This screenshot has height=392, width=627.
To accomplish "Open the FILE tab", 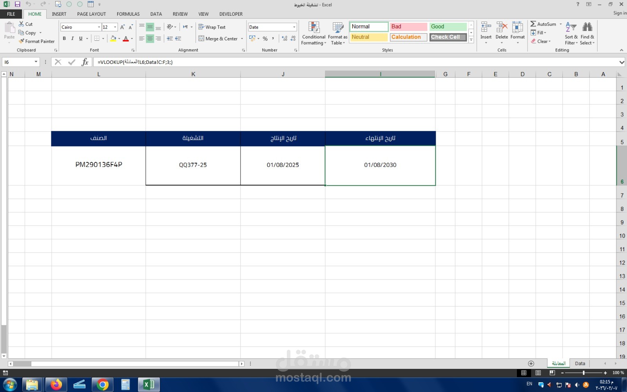I will [x=11, y=14].
